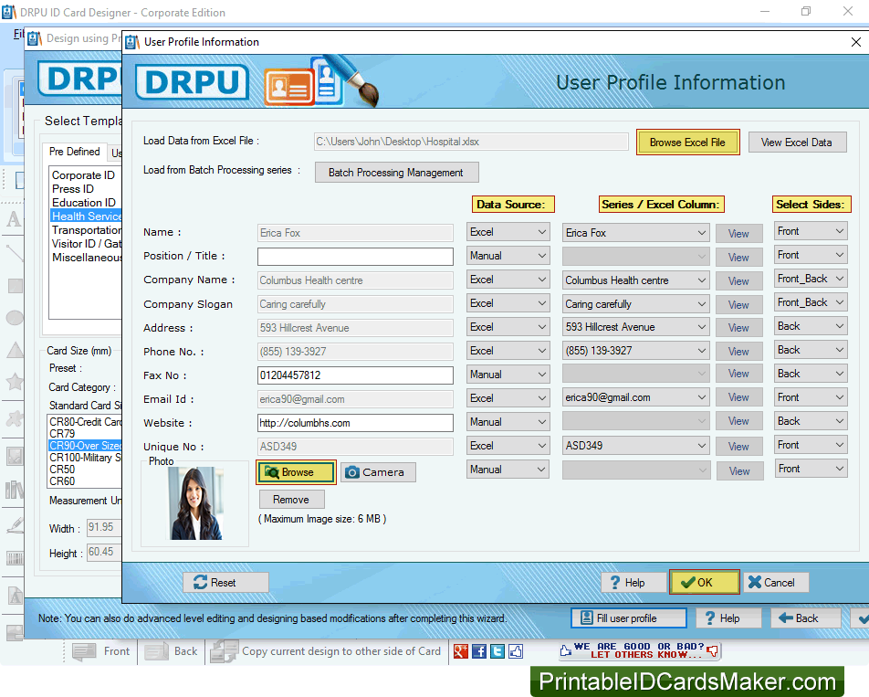The image size is (869, 697).
Task: Select the ellipse shape tool in left toolbar
Action: point(15,318)
